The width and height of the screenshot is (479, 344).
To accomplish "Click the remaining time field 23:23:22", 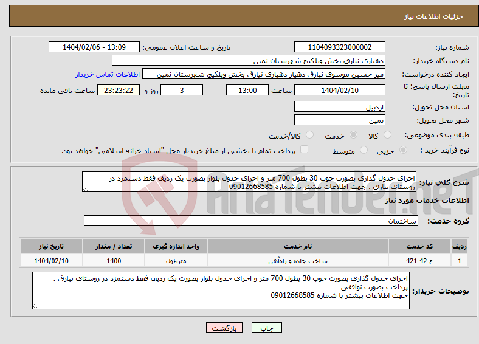I will click(x=119, y=90).
